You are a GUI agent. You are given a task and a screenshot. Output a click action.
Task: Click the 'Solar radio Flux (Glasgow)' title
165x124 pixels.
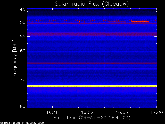pyautogui.click(x=92, y=4)
